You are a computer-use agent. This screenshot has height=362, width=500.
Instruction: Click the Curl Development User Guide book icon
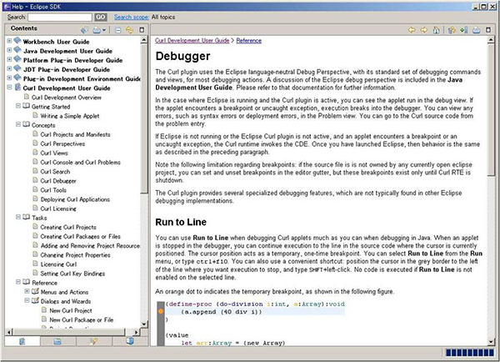pos(17,87)
